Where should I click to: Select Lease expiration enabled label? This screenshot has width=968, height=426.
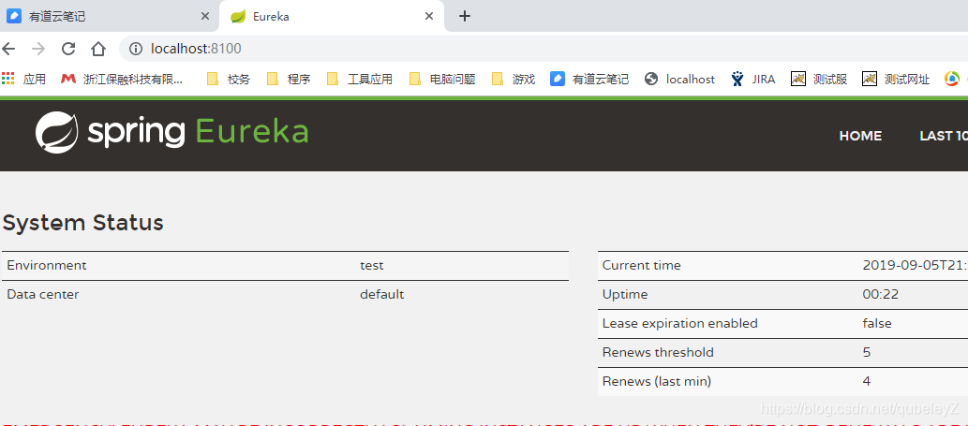point(679,324)
